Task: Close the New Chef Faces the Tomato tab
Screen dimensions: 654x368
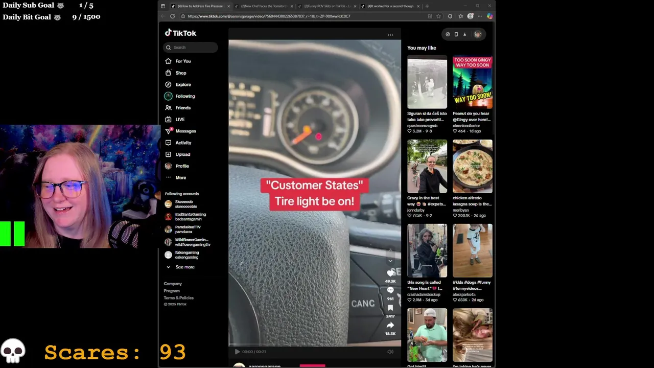Action: (x=292, y=6)
